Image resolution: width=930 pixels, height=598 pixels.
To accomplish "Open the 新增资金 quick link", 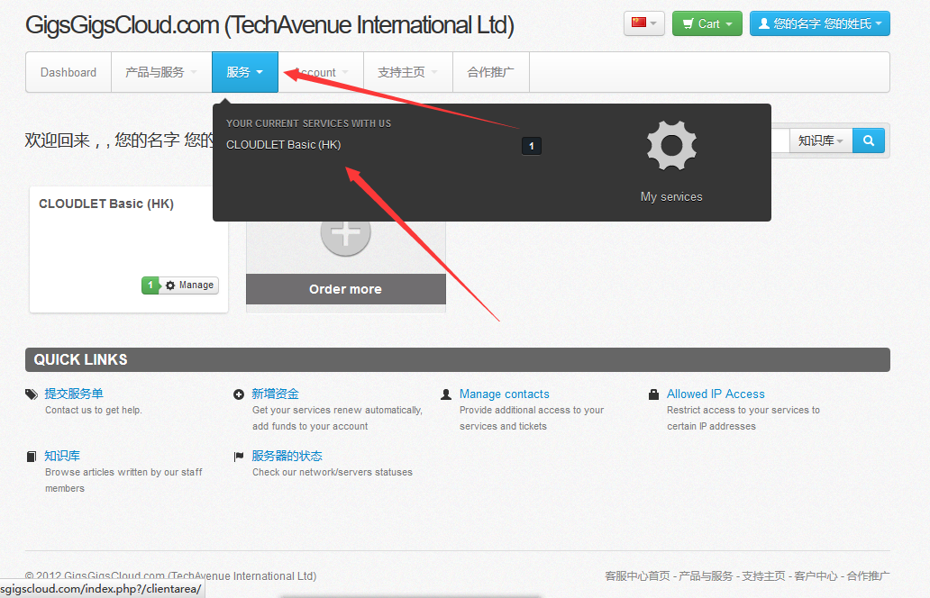I will coord(275,394).
